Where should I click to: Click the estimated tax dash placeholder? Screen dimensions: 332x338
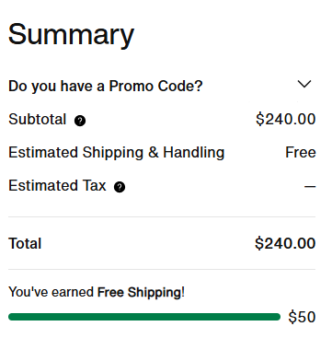click(x=310, y=186)
